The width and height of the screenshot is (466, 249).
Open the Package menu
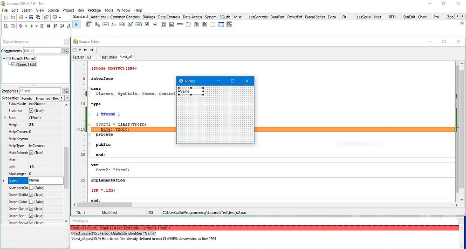[94, 10]
